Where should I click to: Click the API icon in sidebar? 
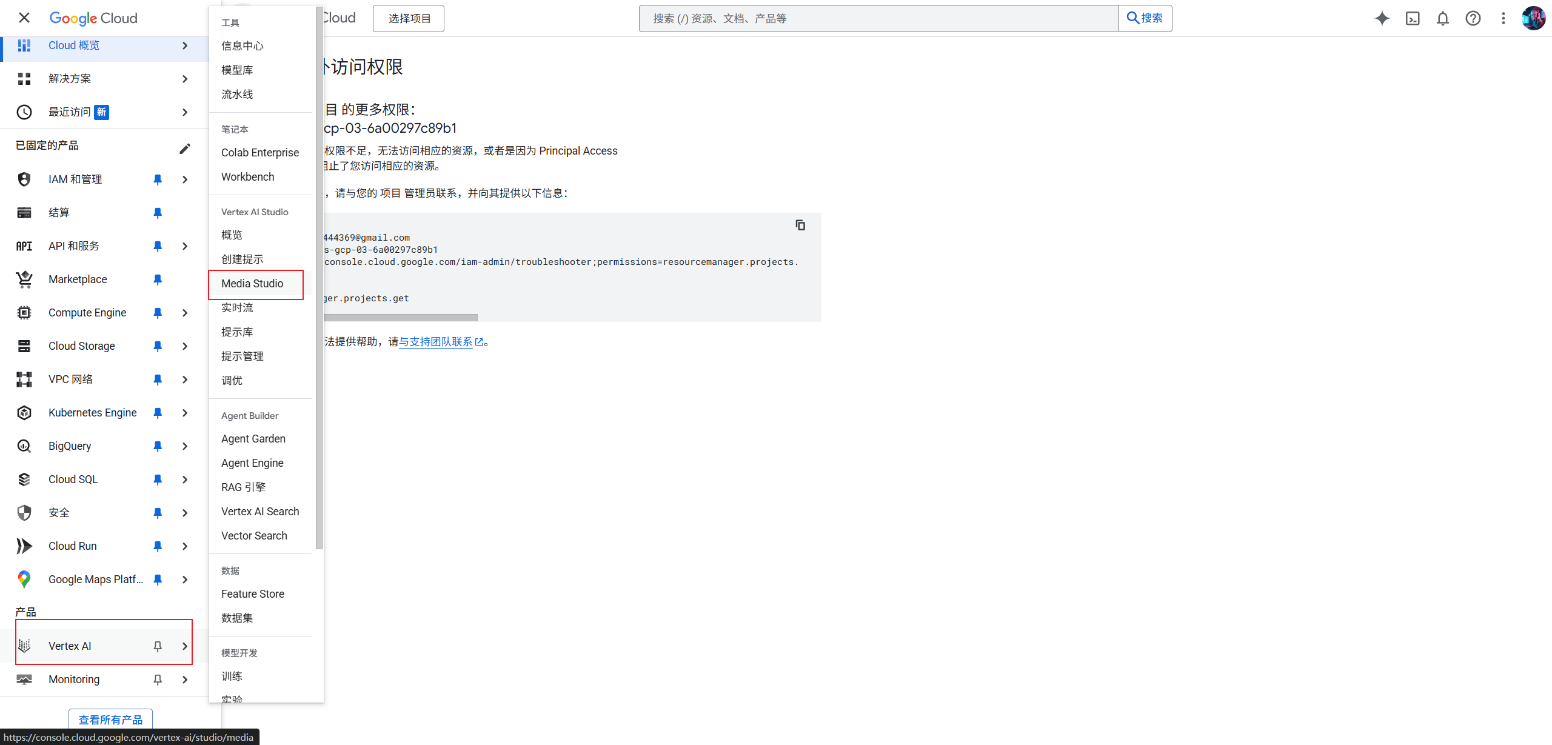point(24,246)
